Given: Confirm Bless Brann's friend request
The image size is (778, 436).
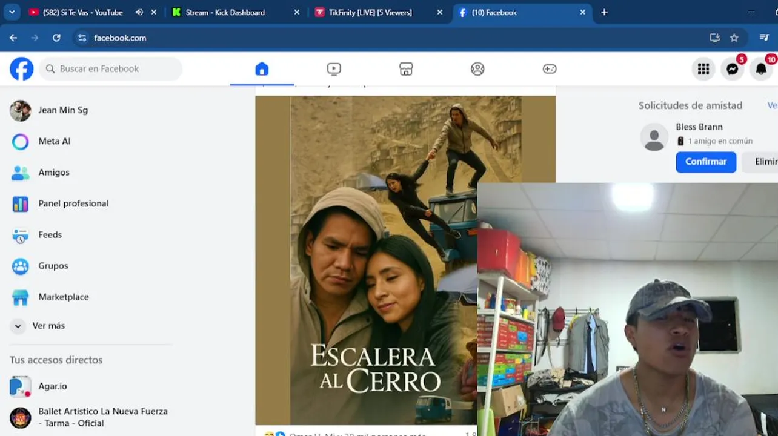Looking at the screenshot, I should 706,162.
